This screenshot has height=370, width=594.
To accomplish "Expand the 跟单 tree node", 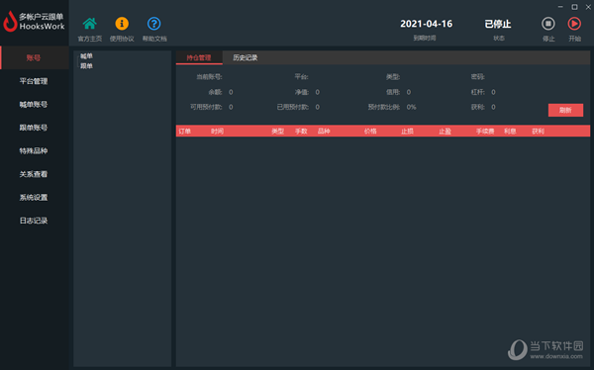I will [x=86, y=66].
